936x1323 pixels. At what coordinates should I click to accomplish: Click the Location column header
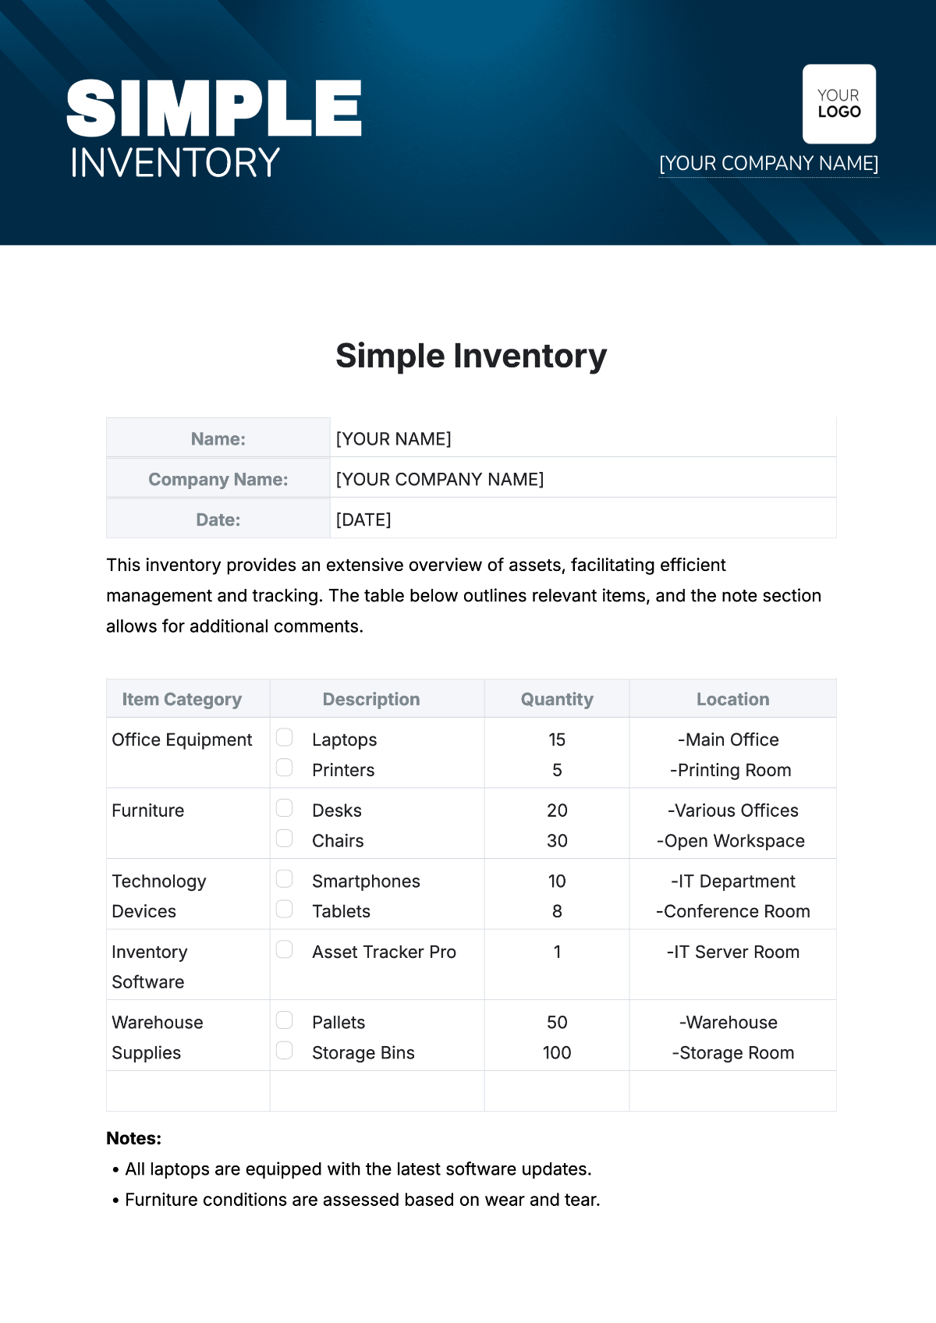click(x=733, y=699)
